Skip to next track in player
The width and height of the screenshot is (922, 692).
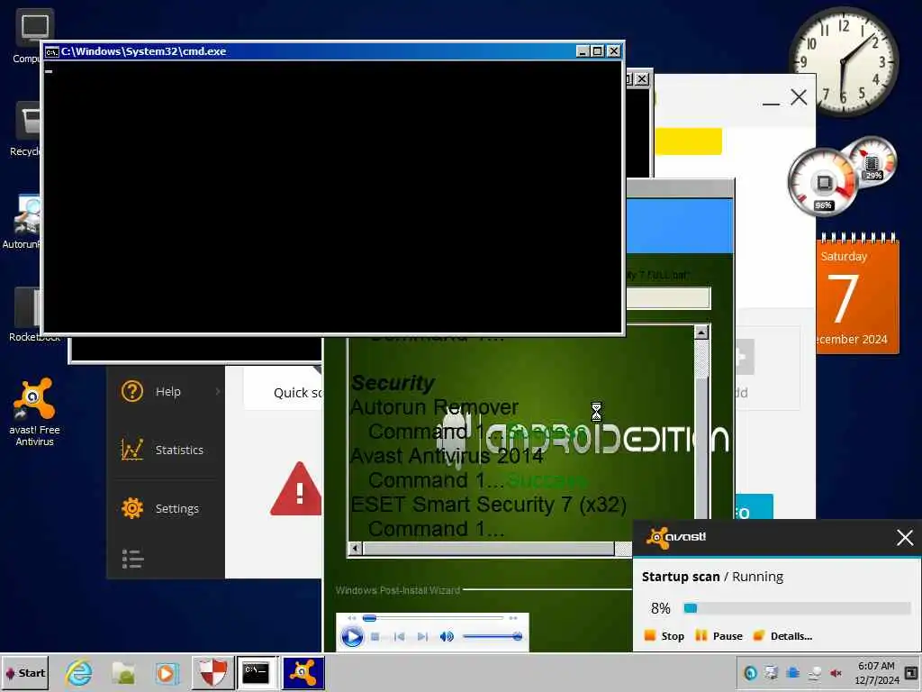point(422,637)
